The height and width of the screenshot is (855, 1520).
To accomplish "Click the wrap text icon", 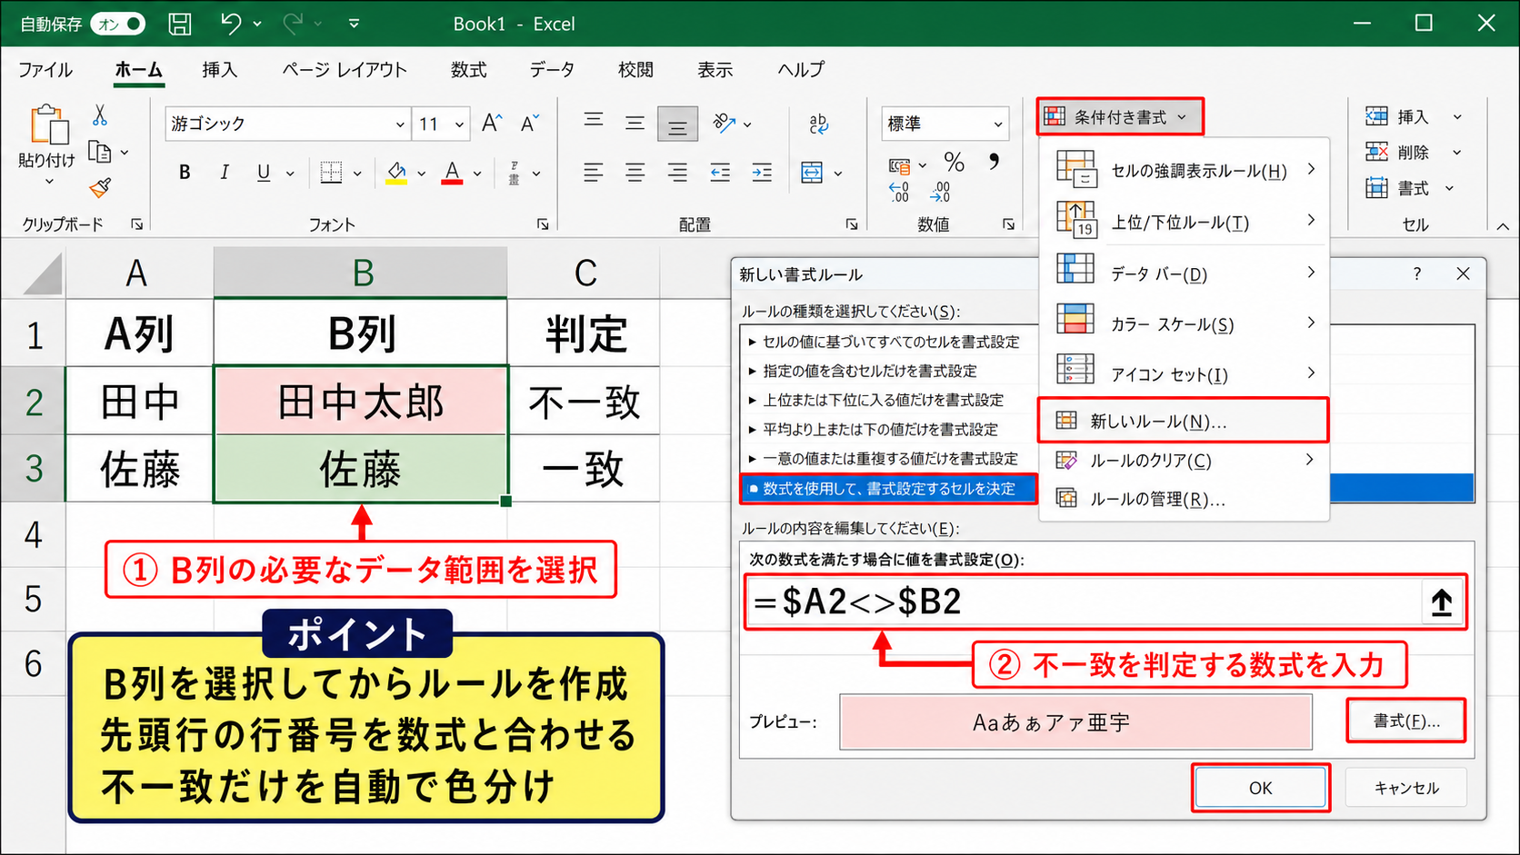I will [x=818, y=124].
